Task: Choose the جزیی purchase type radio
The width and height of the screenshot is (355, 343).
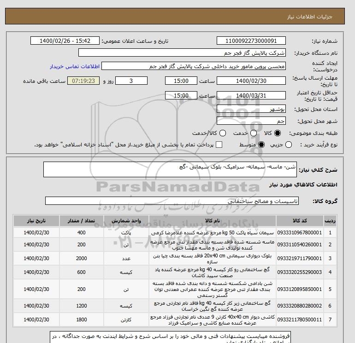Action: point(289,145)
